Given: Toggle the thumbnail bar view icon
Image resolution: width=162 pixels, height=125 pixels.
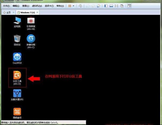Looking at the screenshot, I should tap(111, 6).
